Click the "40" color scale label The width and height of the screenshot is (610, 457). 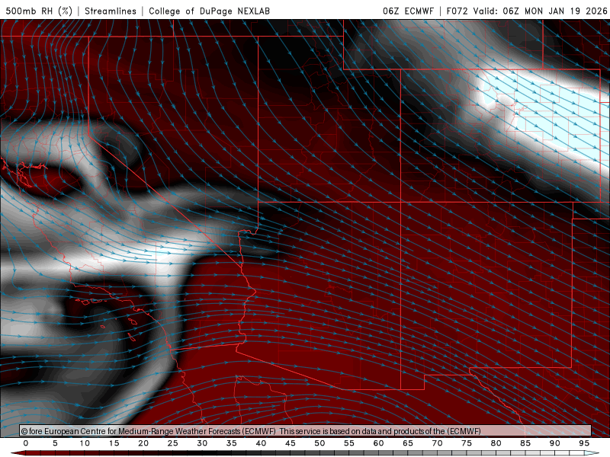coord(261,443)
